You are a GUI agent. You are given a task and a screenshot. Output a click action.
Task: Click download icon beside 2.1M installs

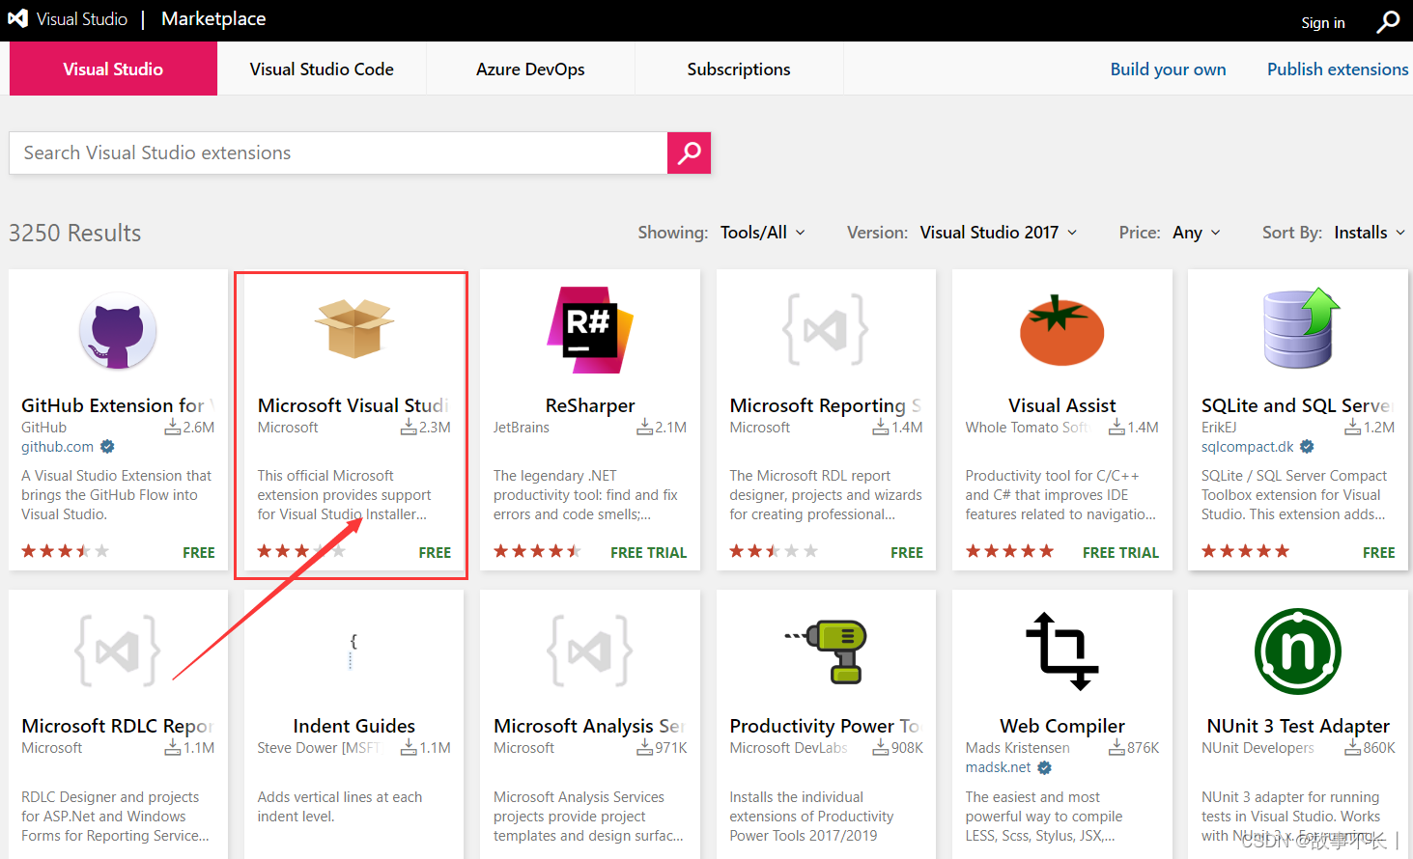click(645, 427)
